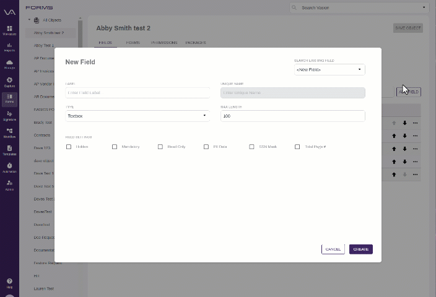Enable the PII Data checkbox
This screenshot has height=297, width=436.
pos(206,147)
